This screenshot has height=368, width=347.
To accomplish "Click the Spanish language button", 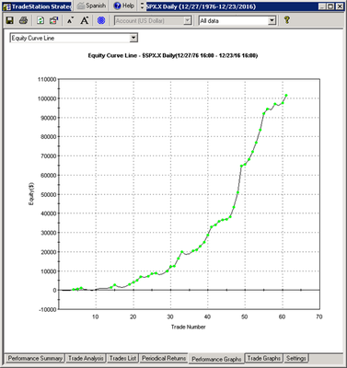I will (91, 6).
